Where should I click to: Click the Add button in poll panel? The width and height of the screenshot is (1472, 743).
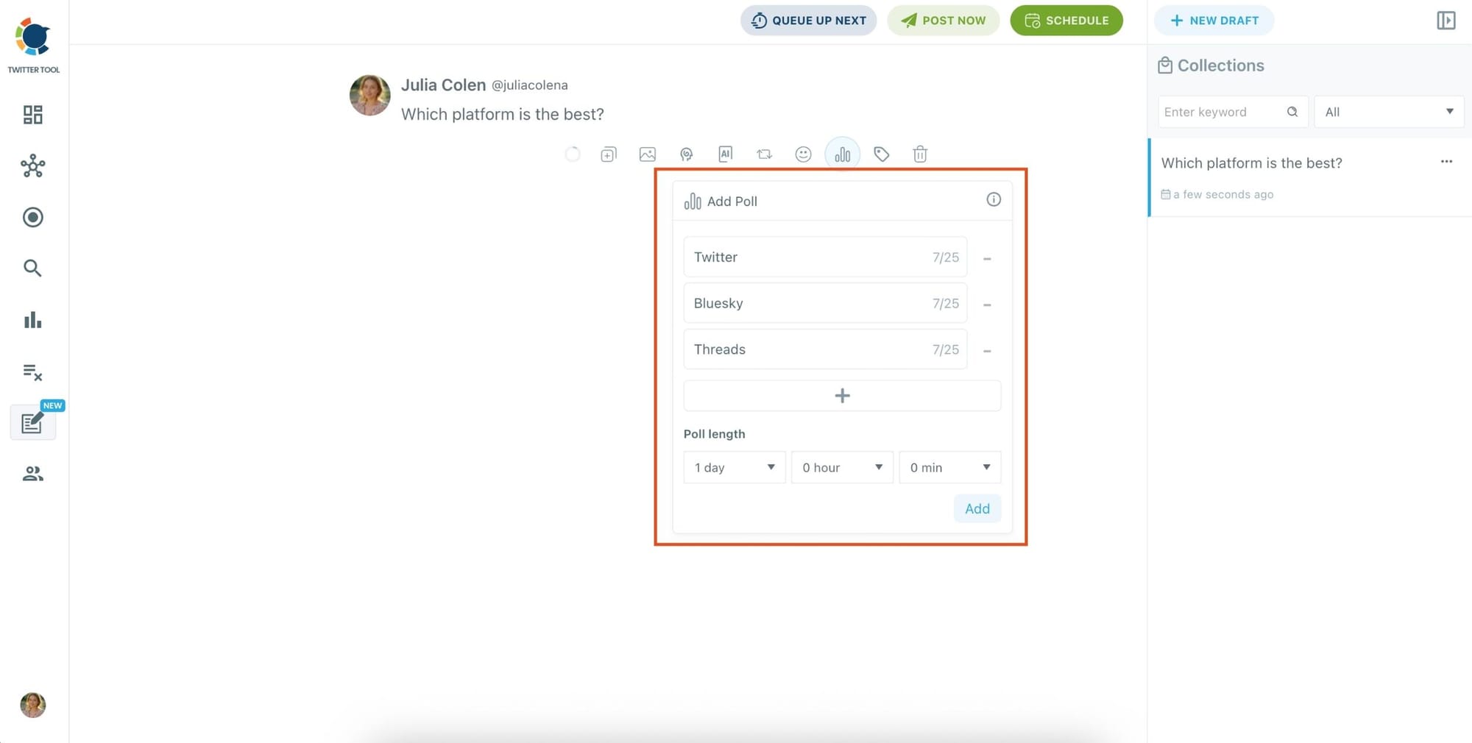(977, 508)
